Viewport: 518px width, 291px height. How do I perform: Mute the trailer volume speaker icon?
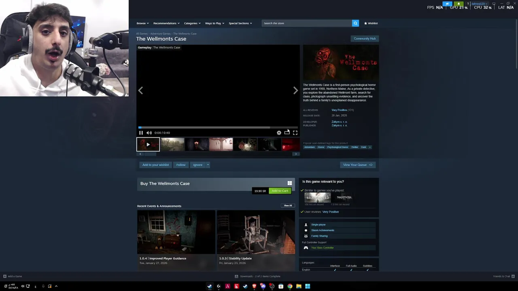point(149,133)
